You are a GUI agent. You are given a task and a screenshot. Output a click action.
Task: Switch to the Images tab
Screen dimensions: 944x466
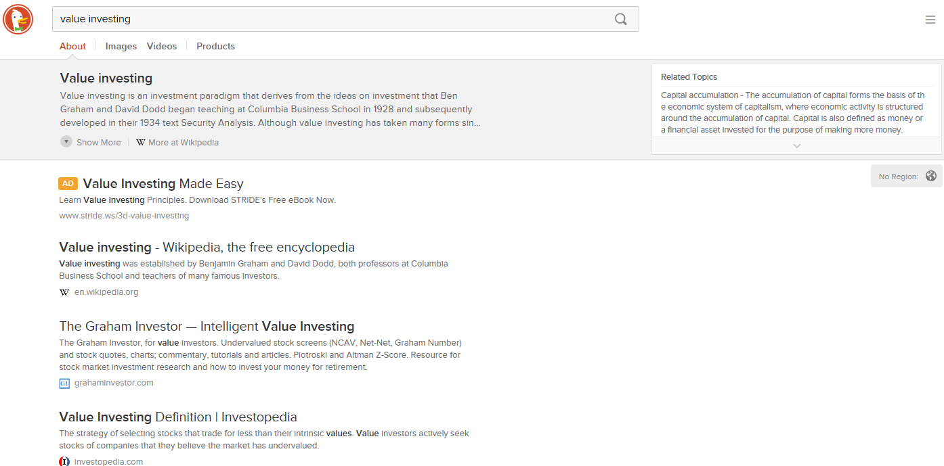(x=121, y=46)
